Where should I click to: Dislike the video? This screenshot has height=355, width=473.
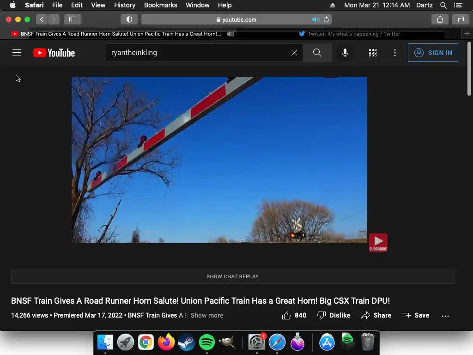(x=334, y=315)
